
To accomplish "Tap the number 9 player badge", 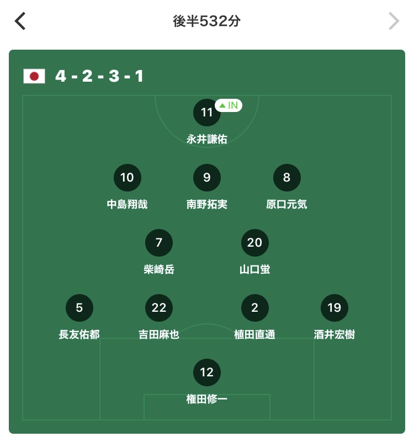I will 206,178.
